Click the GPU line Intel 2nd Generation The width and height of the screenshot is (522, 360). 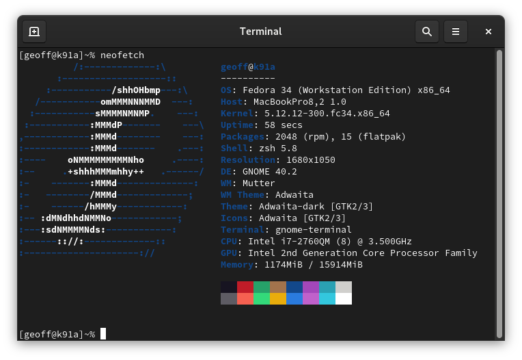coord(349,253)
